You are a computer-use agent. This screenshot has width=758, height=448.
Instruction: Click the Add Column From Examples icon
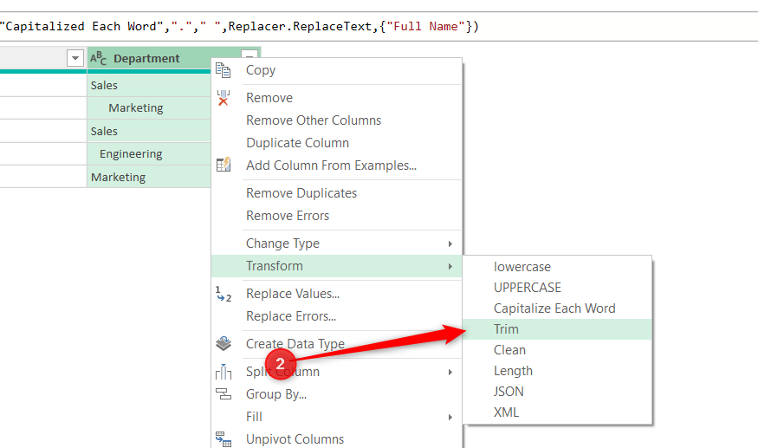(224, 165)
